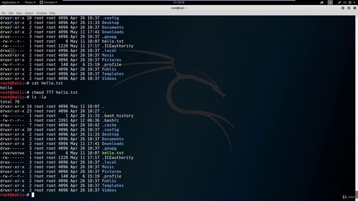Image resolution: width=358 pixels, height=201 pixels.
Task: Click the size value 3391
Action: 63,121
